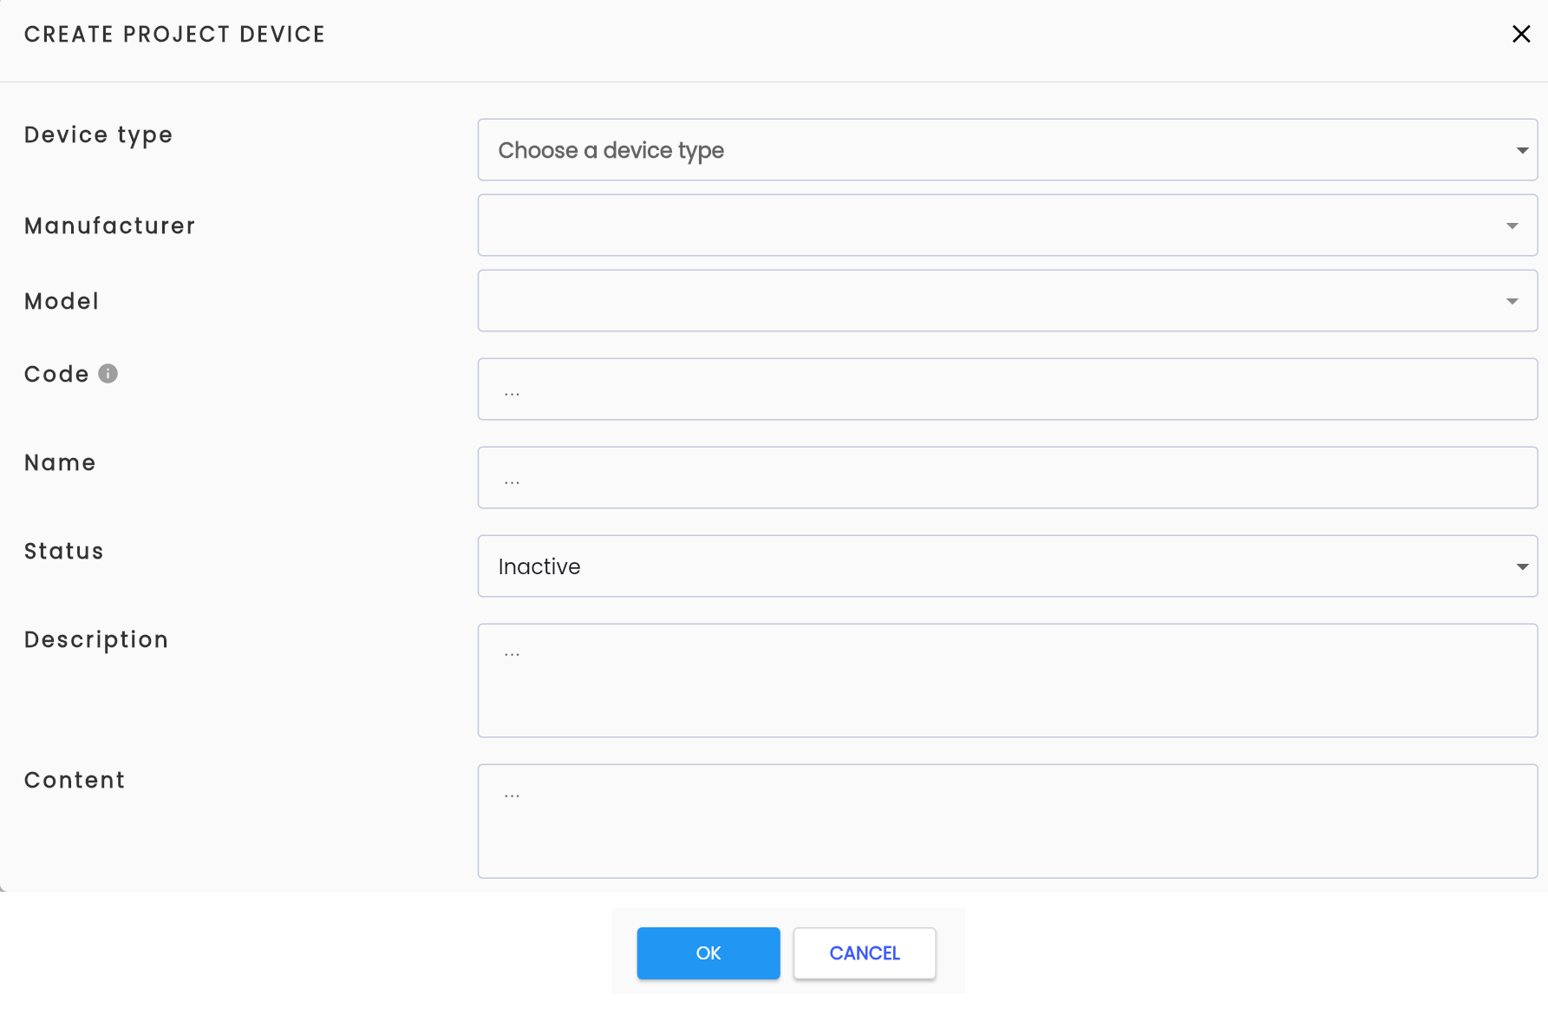Screen dimensions: 1548x1021
Task: Click the Create Project Device title
Action: click(x=175, y=35)
